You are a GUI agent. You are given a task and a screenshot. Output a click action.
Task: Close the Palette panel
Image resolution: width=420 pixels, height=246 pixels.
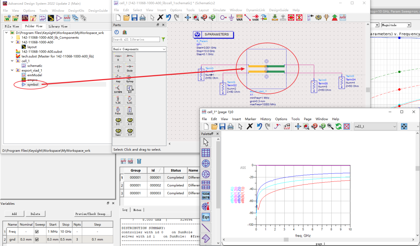(217, 134)
